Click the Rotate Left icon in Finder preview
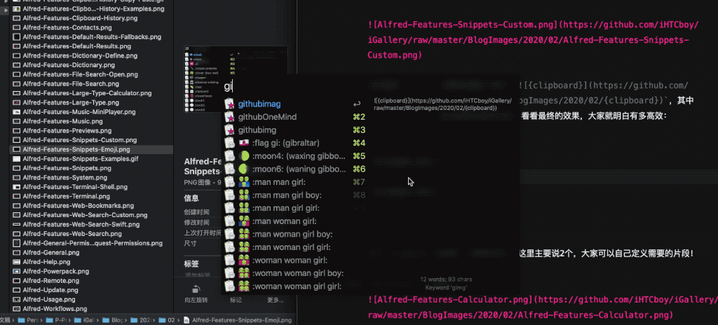 [x=196, y=289]
